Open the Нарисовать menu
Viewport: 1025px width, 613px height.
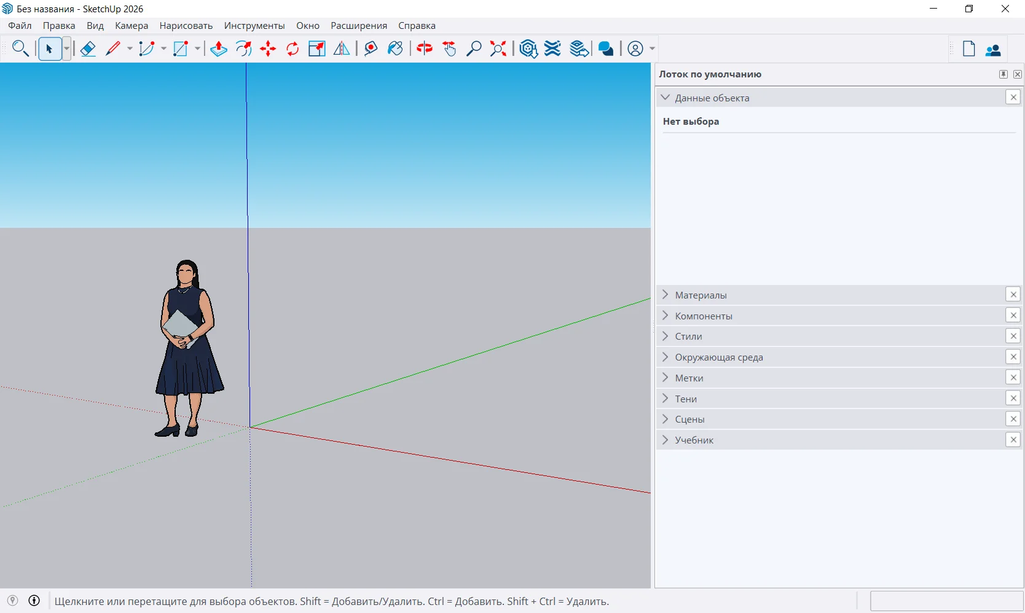pos(186,26)
